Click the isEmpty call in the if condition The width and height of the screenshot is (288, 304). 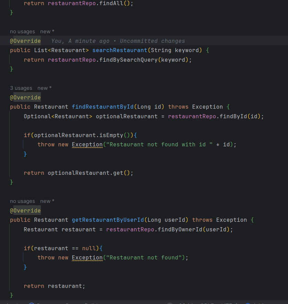tap(111, 135)
